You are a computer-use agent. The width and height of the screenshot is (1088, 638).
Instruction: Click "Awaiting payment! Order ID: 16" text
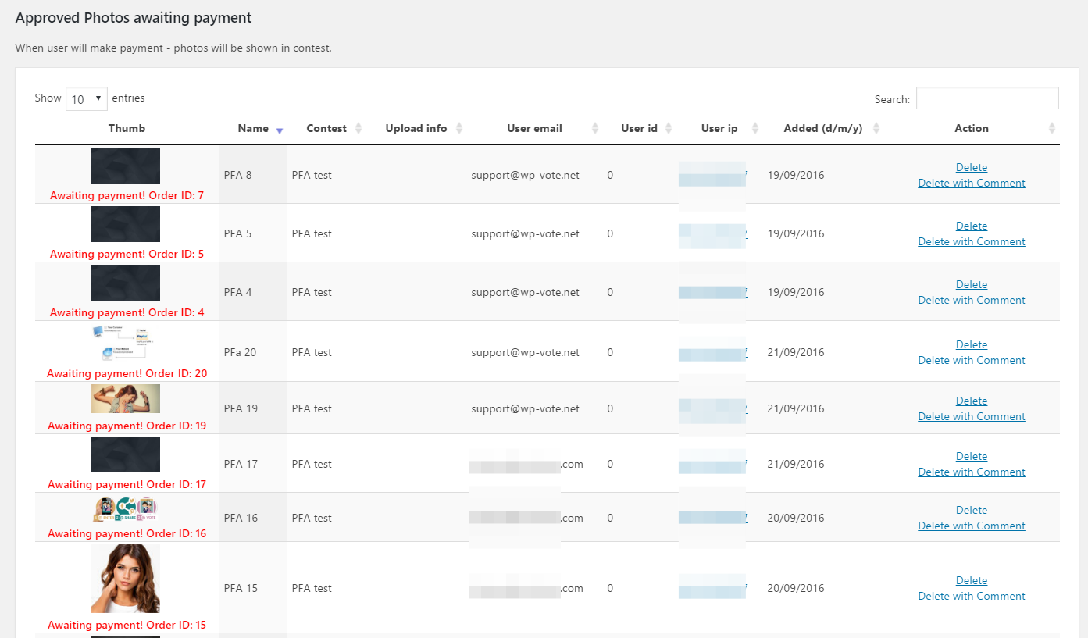pos(127,533)
